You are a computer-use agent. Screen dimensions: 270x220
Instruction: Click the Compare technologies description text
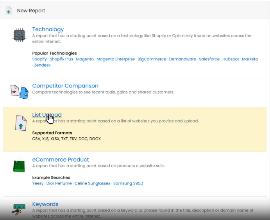pos(103,92)
